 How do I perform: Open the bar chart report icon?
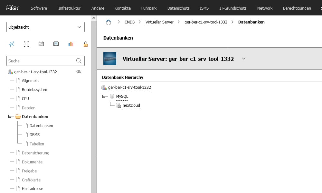(x=71, y=44)
